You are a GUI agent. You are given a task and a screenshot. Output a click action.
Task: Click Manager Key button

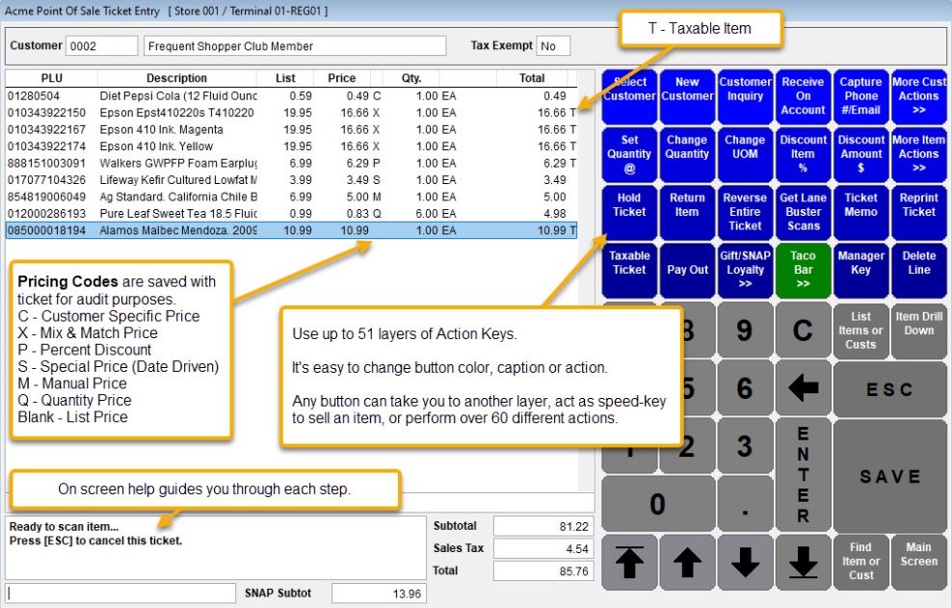pyautogui.click(x=860, y=271)
